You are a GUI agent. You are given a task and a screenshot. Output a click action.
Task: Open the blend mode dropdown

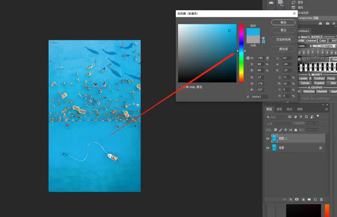coord(278,123)
